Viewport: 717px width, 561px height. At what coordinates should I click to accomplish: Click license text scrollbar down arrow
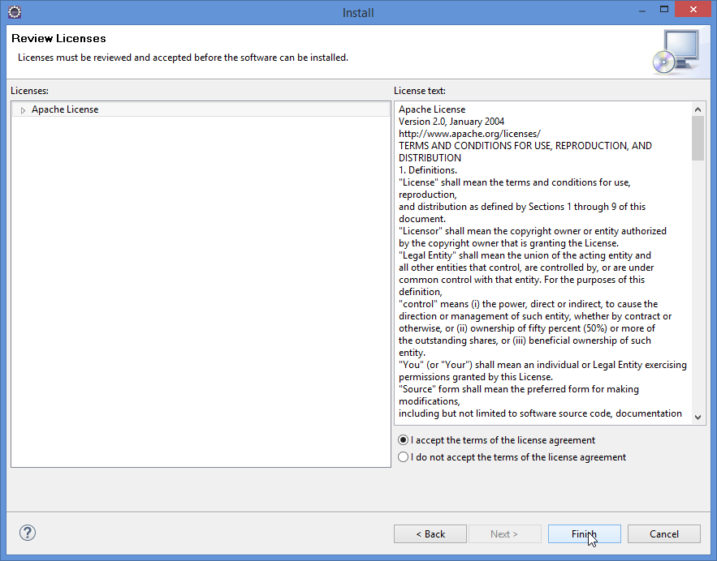pos(698,417)
